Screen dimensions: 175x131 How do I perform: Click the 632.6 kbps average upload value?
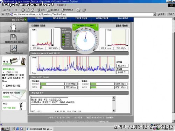click(121, 84)
